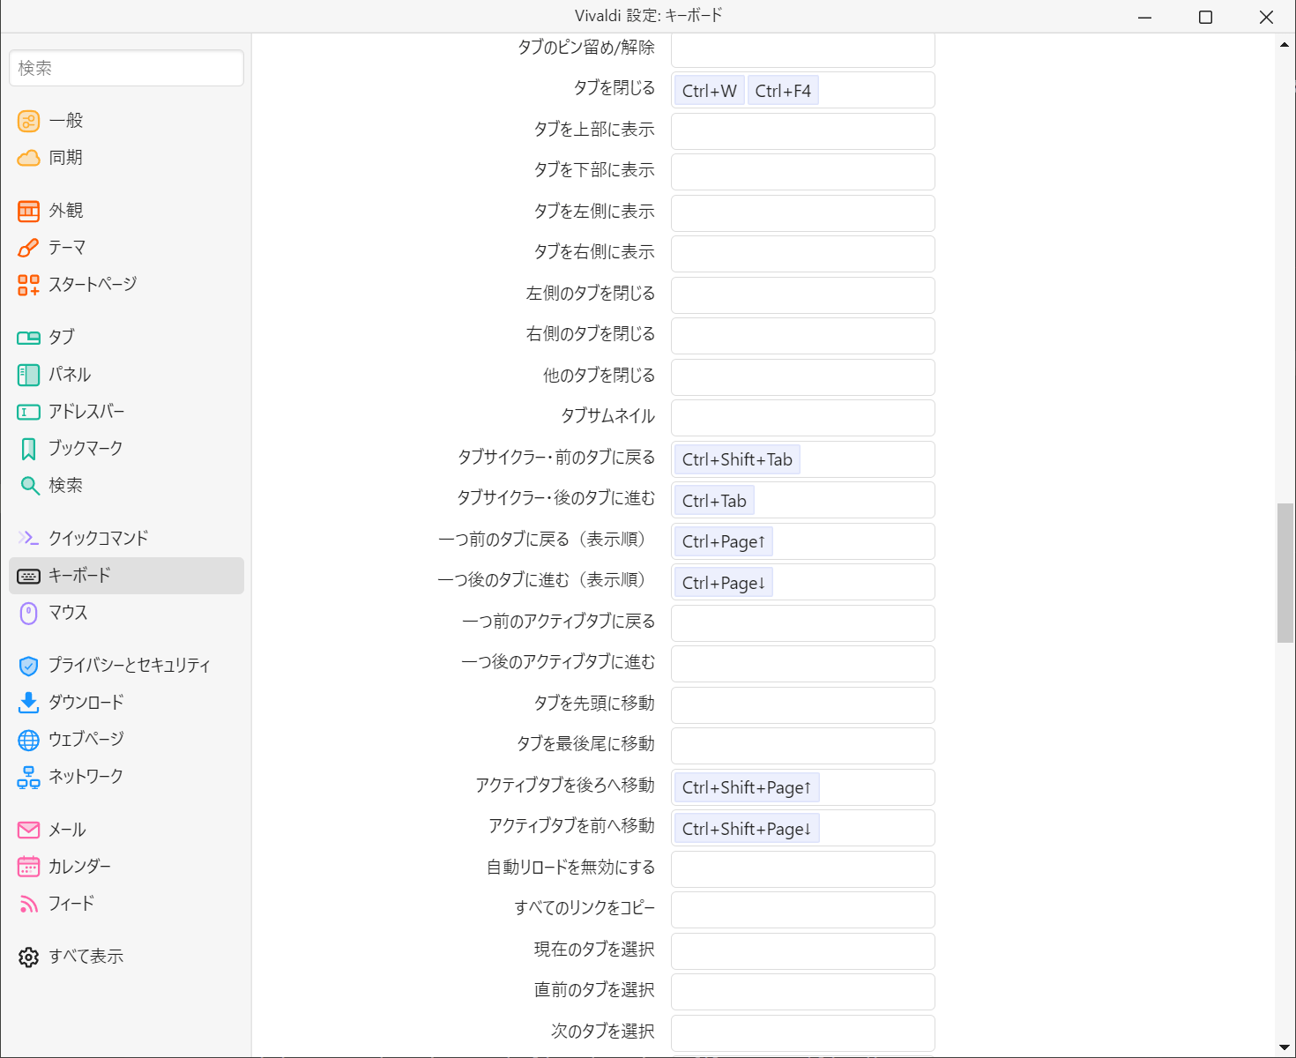Switch to タブ settings section
1296x1058 pixels.
click(x=62, y=338)
